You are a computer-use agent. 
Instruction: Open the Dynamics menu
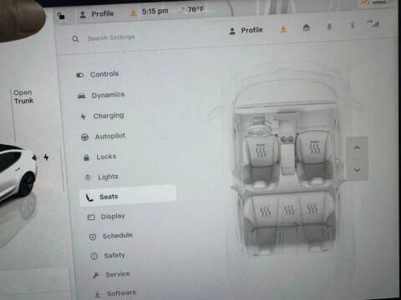[101, 95]
